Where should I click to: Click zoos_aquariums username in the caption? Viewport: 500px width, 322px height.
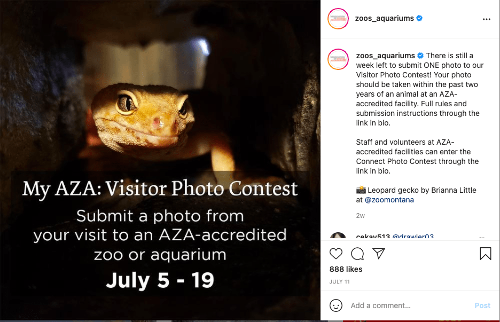(385, 56)
